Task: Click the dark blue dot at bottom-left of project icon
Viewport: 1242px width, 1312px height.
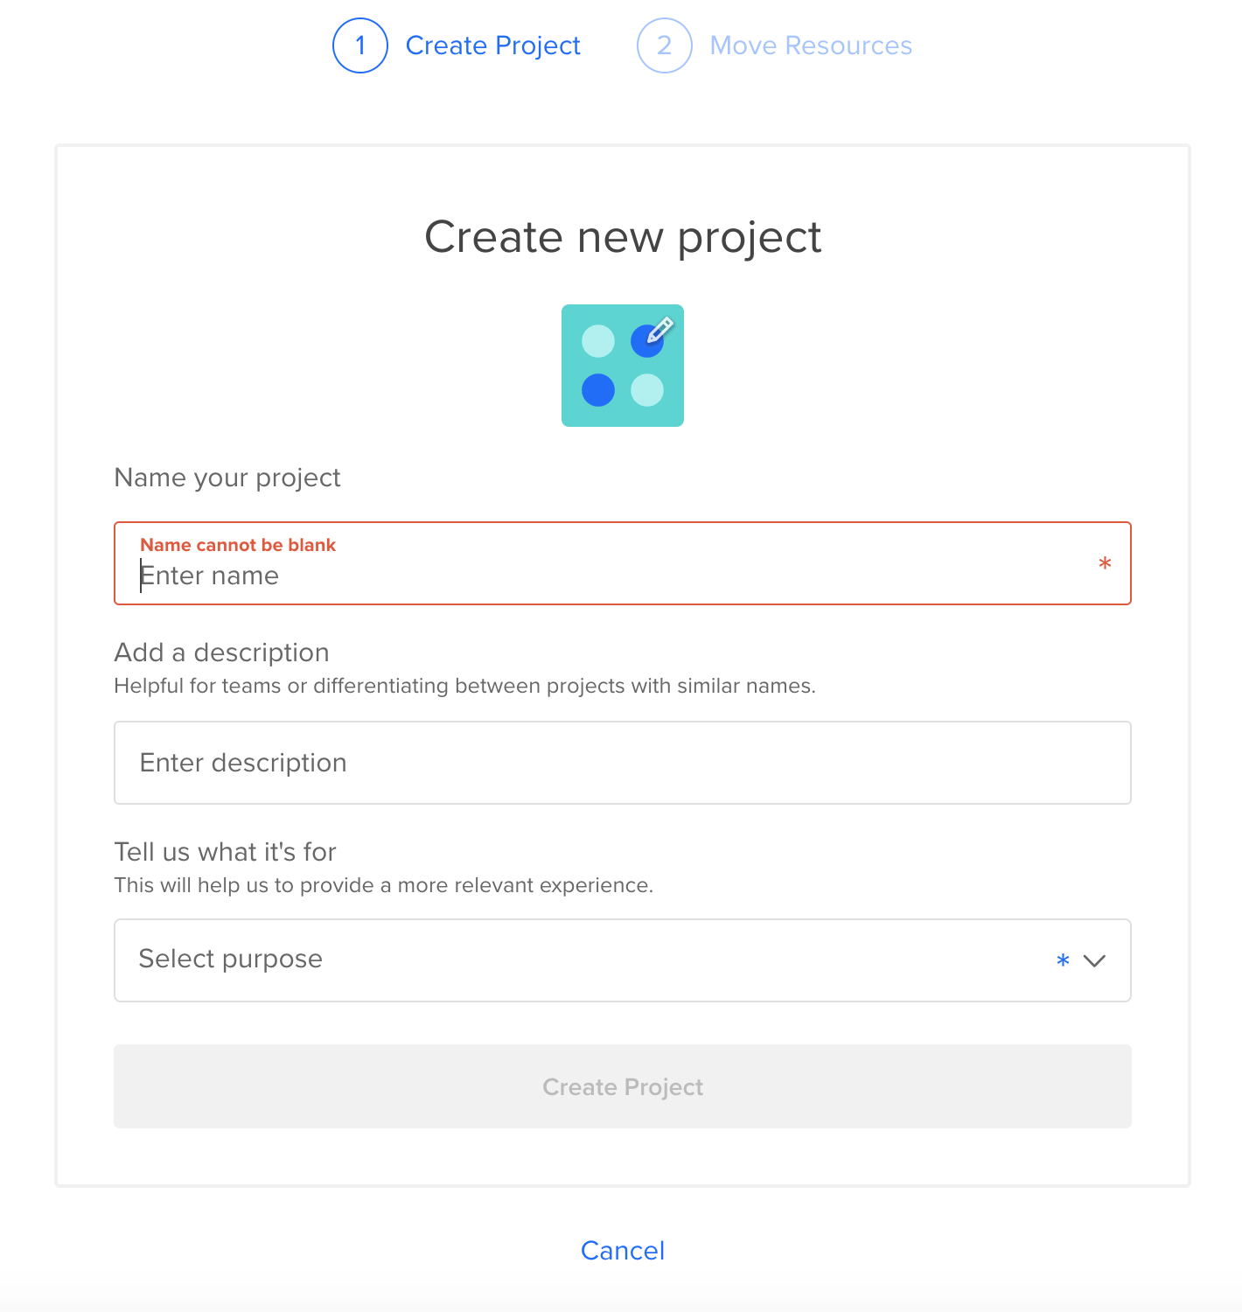Action: (598, 390)
